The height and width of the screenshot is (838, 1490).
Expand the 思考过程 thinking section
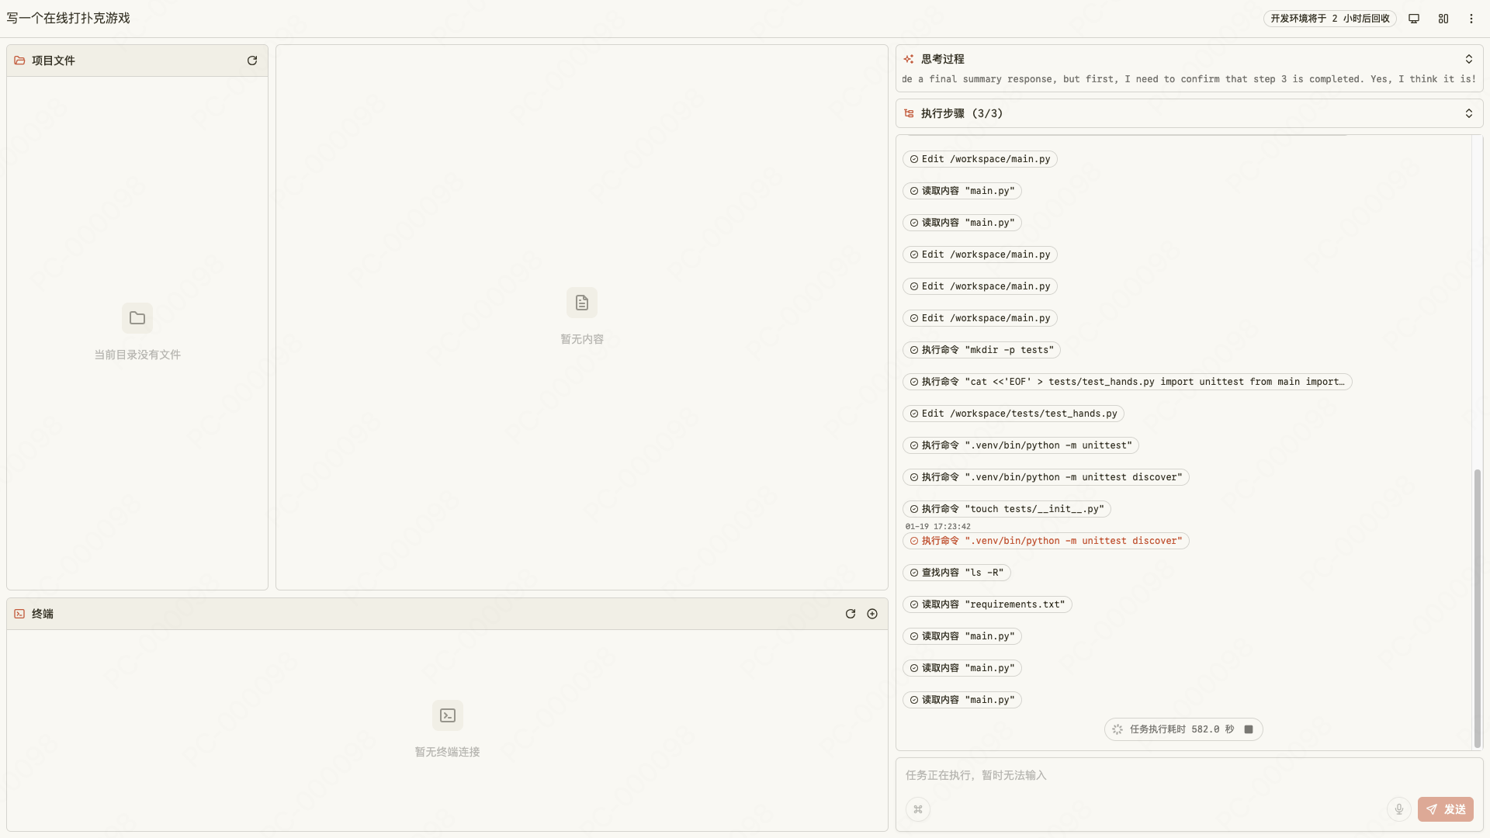(1468, 59)
